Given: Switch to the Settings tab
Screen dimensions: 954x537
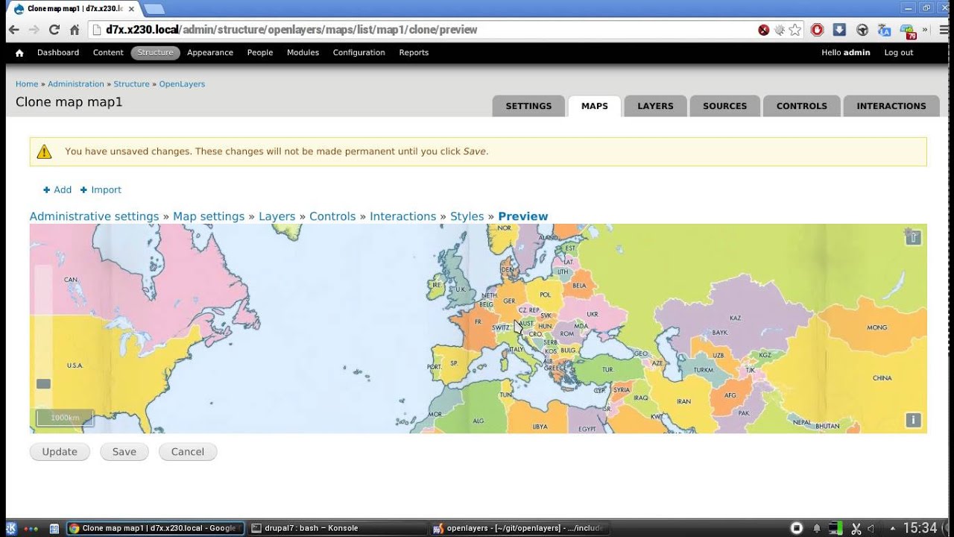Looking at the screenshot, I should click(x=528, y=106).
